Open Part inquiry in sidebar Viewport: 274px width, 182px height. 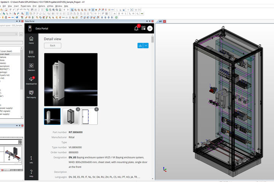[x=31, y=94]
